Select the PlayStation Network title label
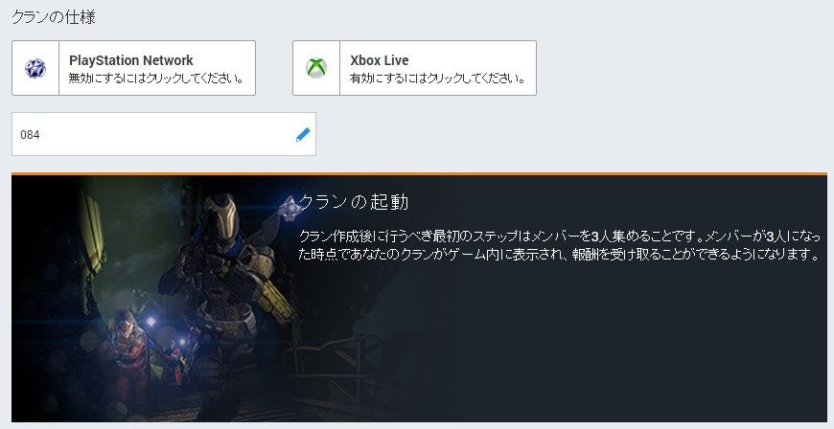Viewport: 834px width, 429px height. click(x=130, y=60)
